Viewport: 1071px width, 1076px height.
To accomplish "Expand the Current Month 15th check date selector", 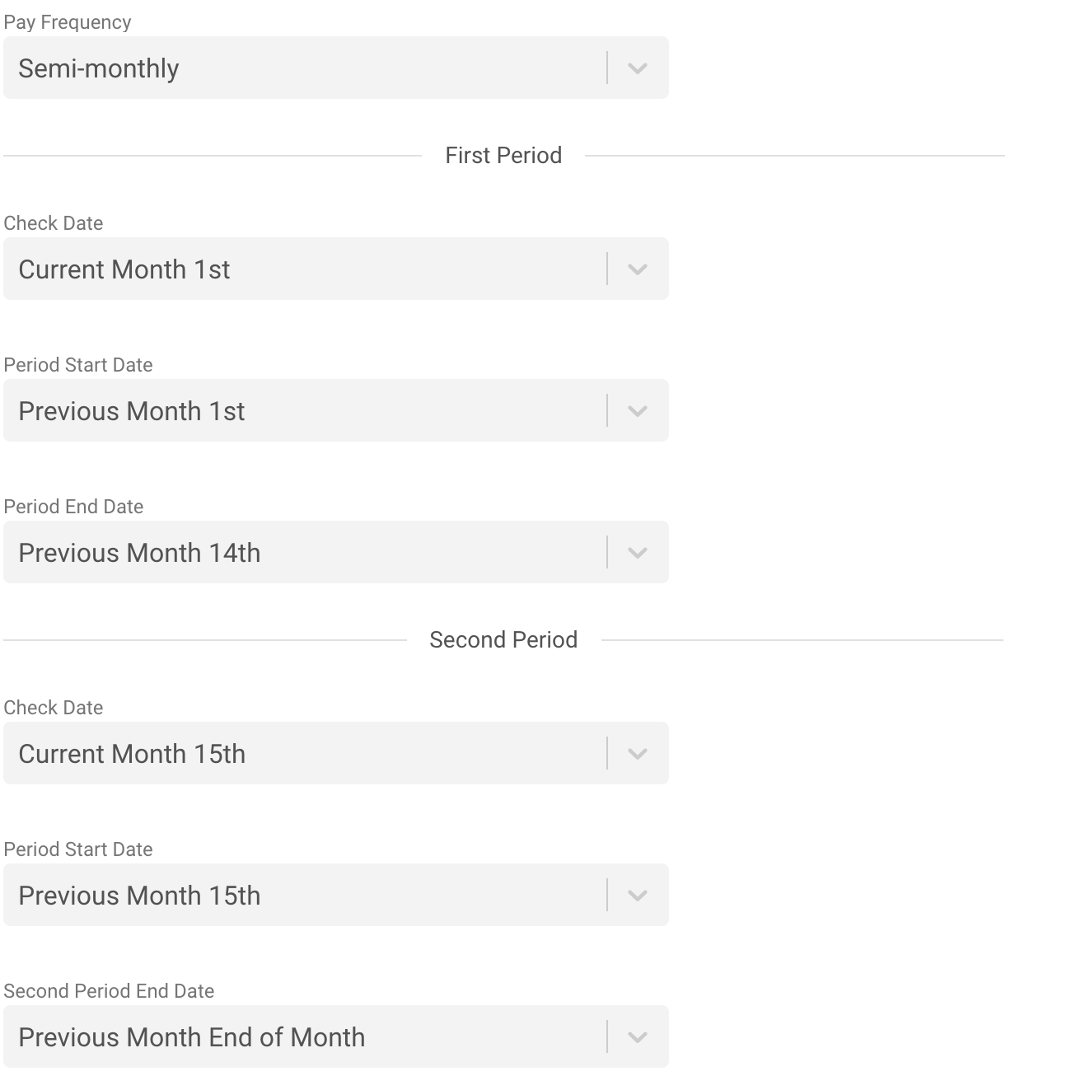I will tap(305, 754).
